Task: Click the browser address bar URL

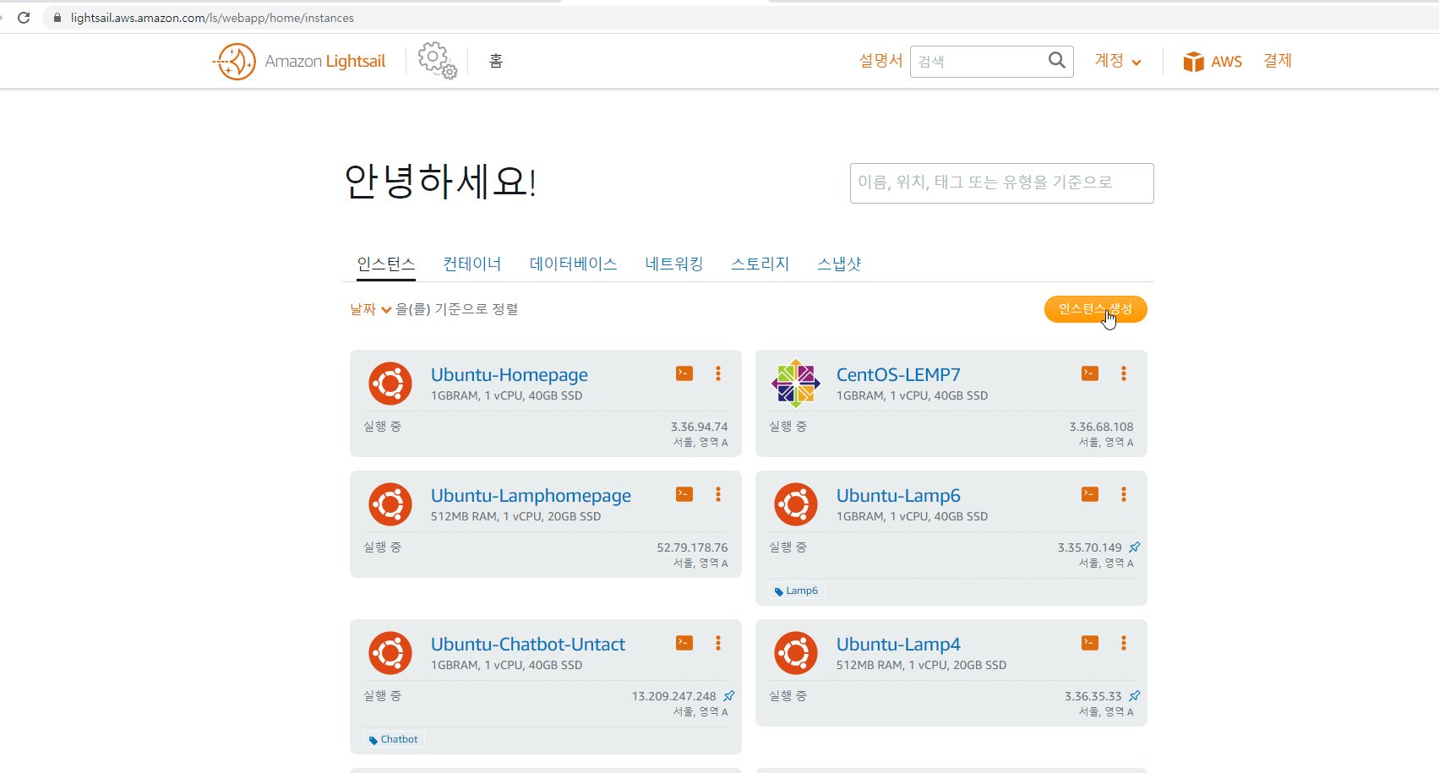Action: 212,18
